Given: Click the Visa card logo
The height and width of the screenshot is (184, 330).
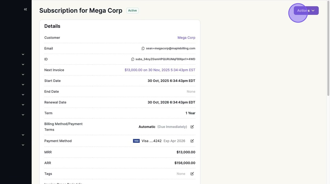Looking at the screenshot, I should pos(136,141).
